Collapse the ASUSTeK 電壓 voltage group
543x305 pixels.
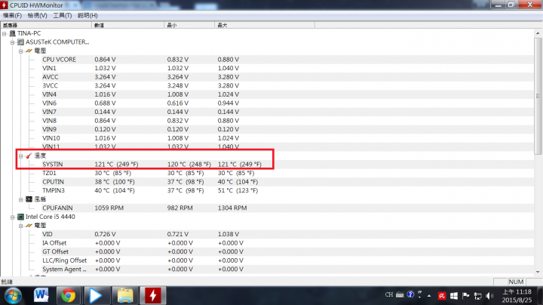click(21, 51)
